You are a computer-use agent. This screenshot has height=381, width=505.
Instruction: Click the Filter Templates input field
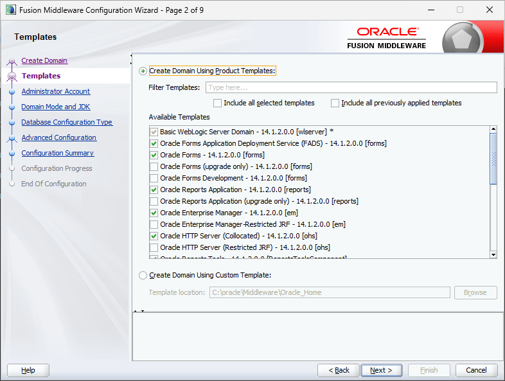coord(351,87)
